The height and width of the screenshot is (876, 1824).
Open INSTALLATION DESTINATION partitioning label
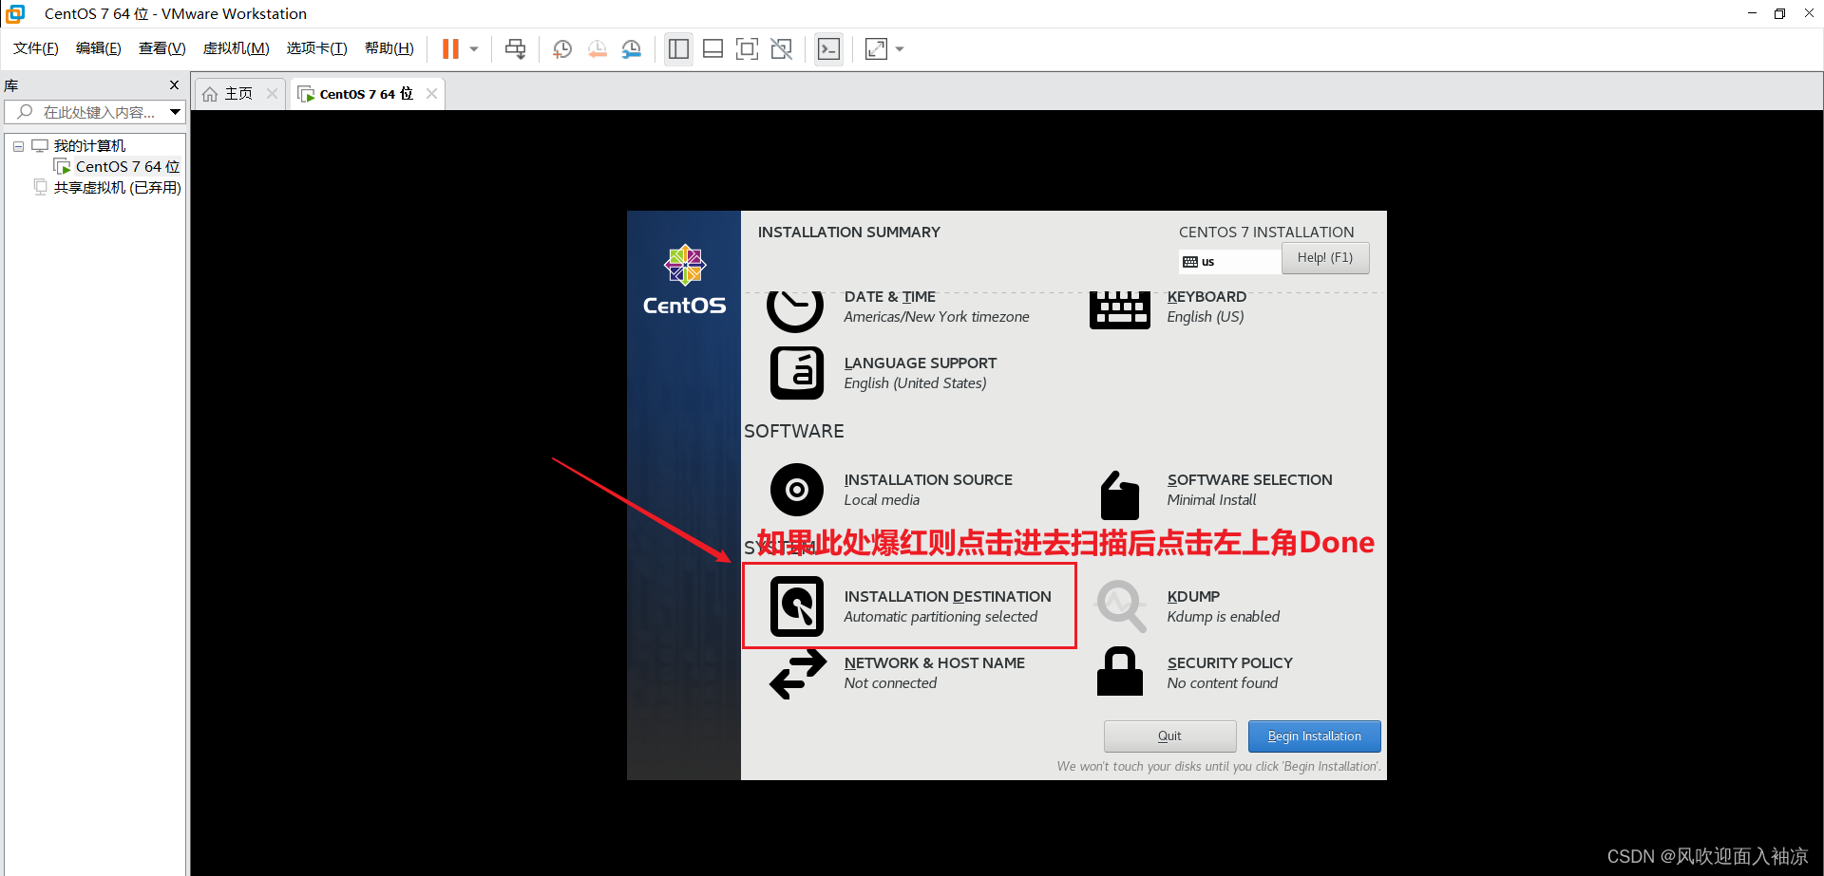click(947, 606)
